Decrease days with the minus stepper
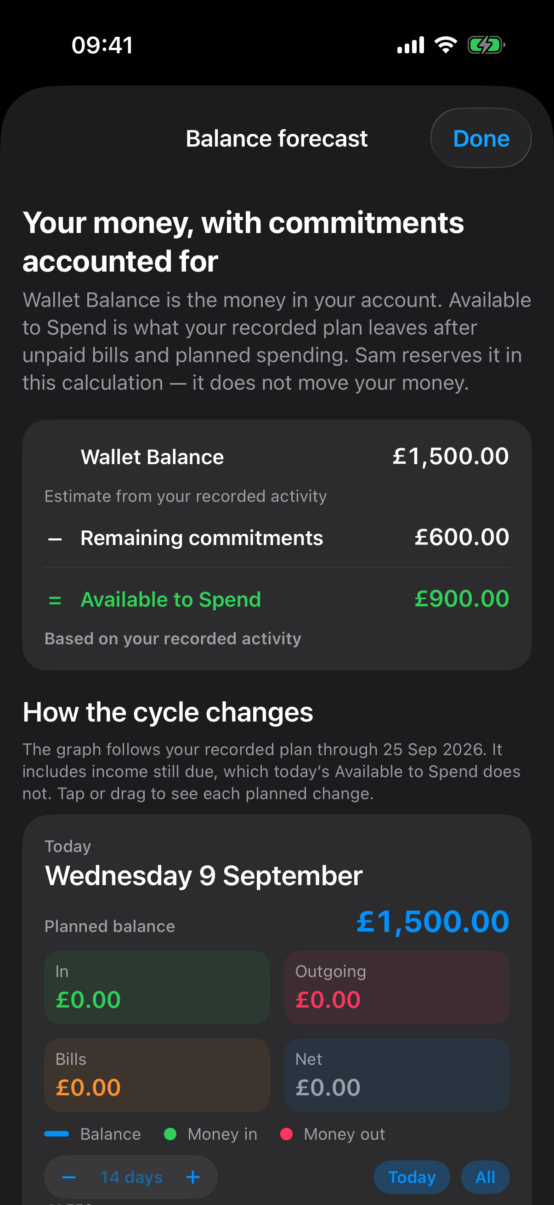This screenshot has width=554, height=1205. click(69, 1177)
